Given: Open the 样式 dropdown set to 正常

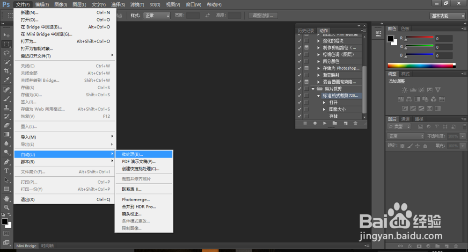Looking at the screenshot, I should (157, 15).
